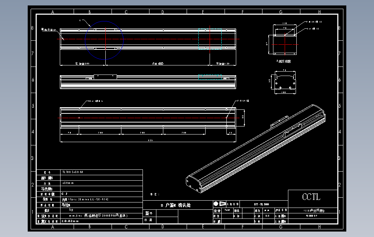Select the blue detail circle A

(104, 40)
